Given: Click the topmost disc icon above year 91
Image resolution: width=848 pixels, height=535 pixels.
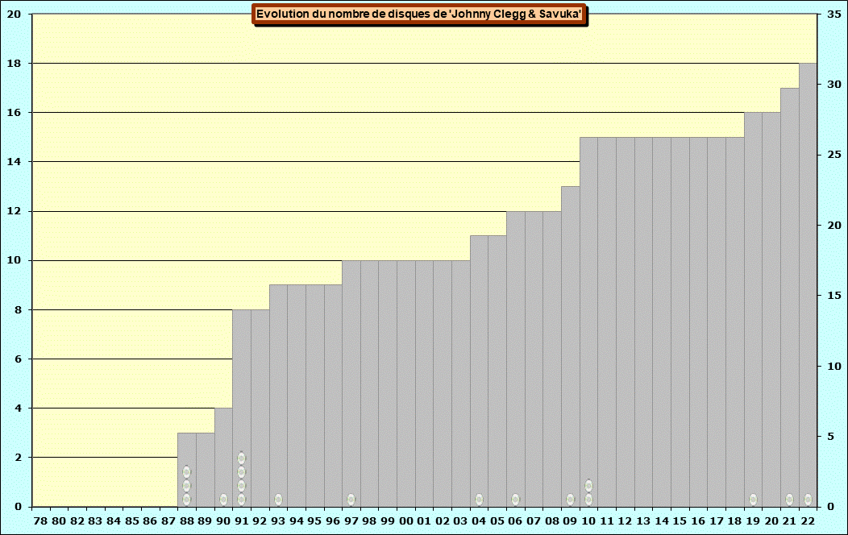Looking at the screenshot, I should [x=241, y=458].
